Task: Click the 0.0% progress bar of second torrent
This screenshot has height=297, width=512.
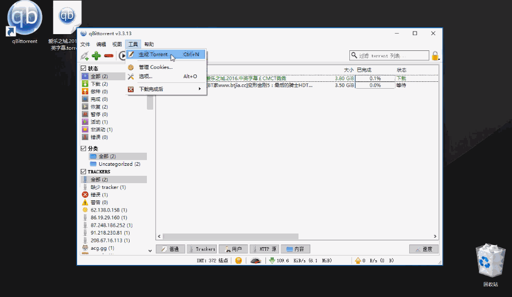Action: pyautogui.click(x=375, y=86)
